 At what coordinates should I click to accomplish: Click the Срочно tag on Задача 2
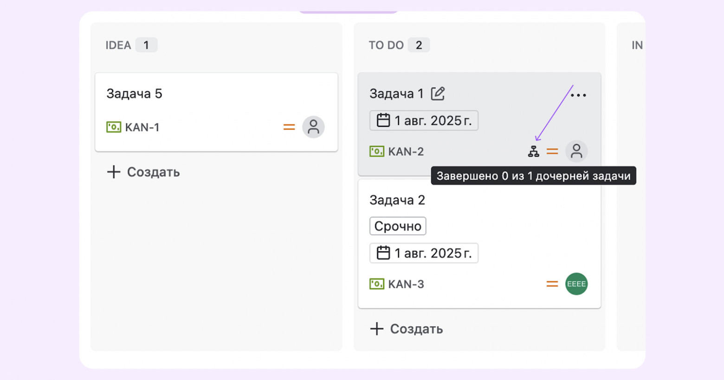(397, 226)
